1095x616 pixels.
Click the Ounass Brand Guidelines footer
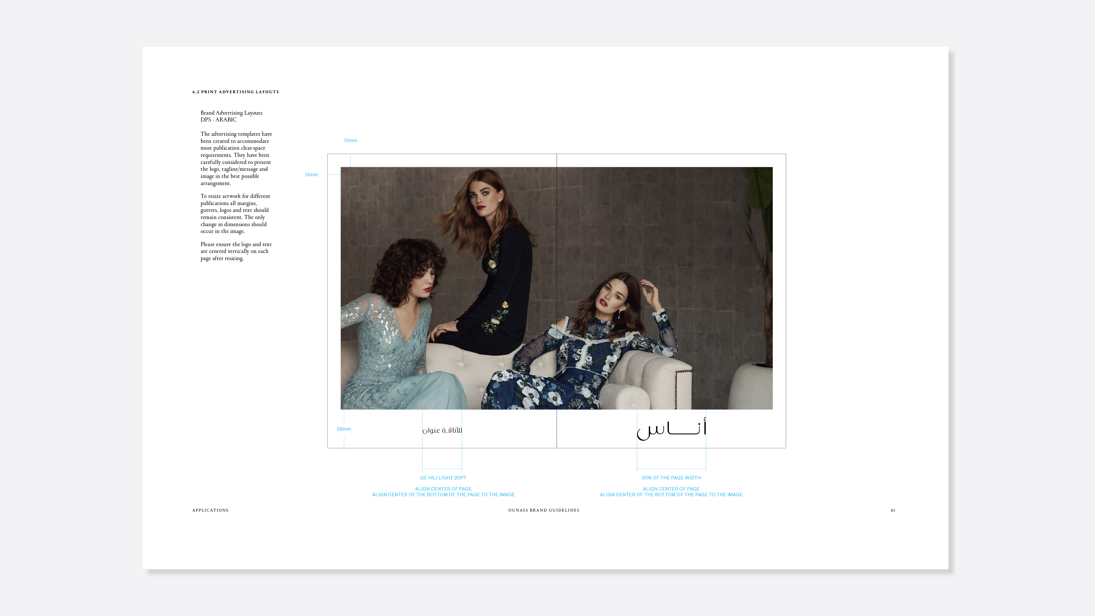point(544,510)
